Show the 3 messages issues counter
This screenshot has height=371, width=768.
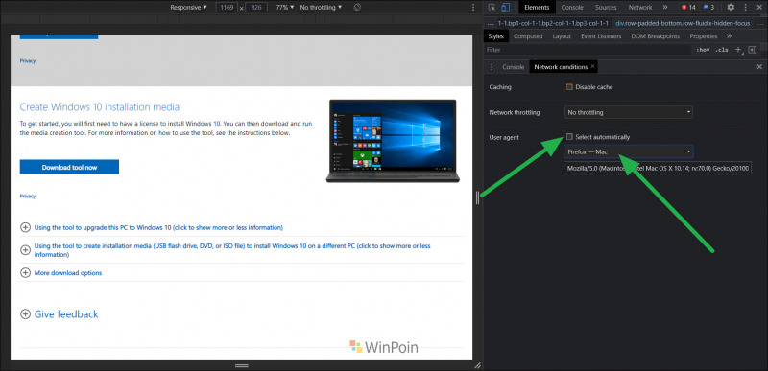pos(708,8)
